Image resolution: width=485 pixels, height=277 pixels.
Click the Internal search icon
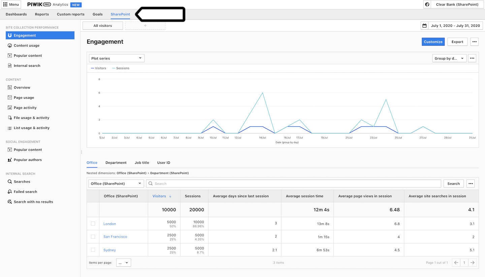10,65
